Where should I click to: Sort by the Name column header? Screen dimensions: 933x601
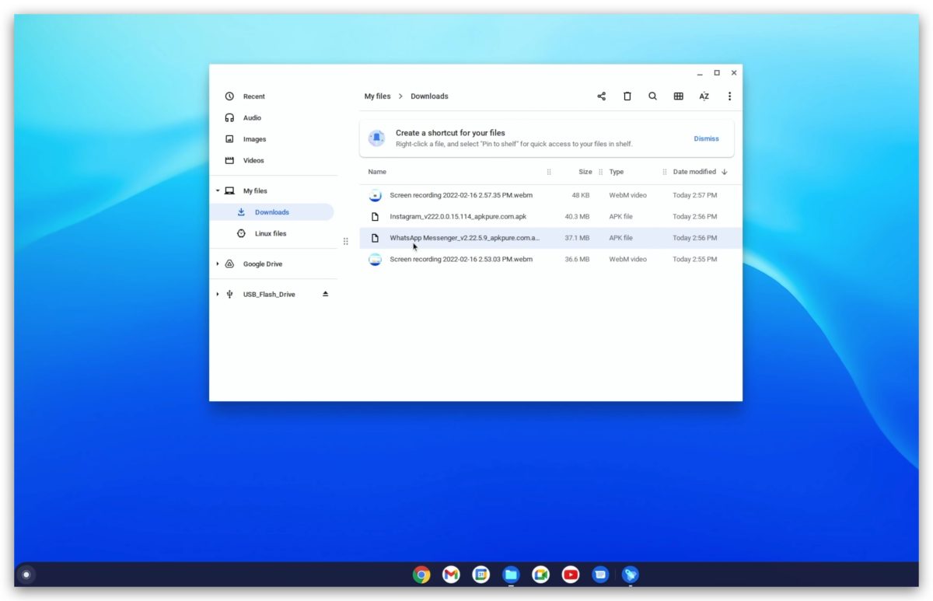tap(377, 172)
